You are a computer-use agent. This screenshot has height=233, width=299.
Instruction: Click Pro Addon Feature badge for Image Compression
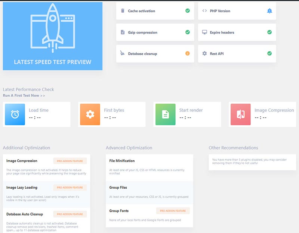pos(70,161)
